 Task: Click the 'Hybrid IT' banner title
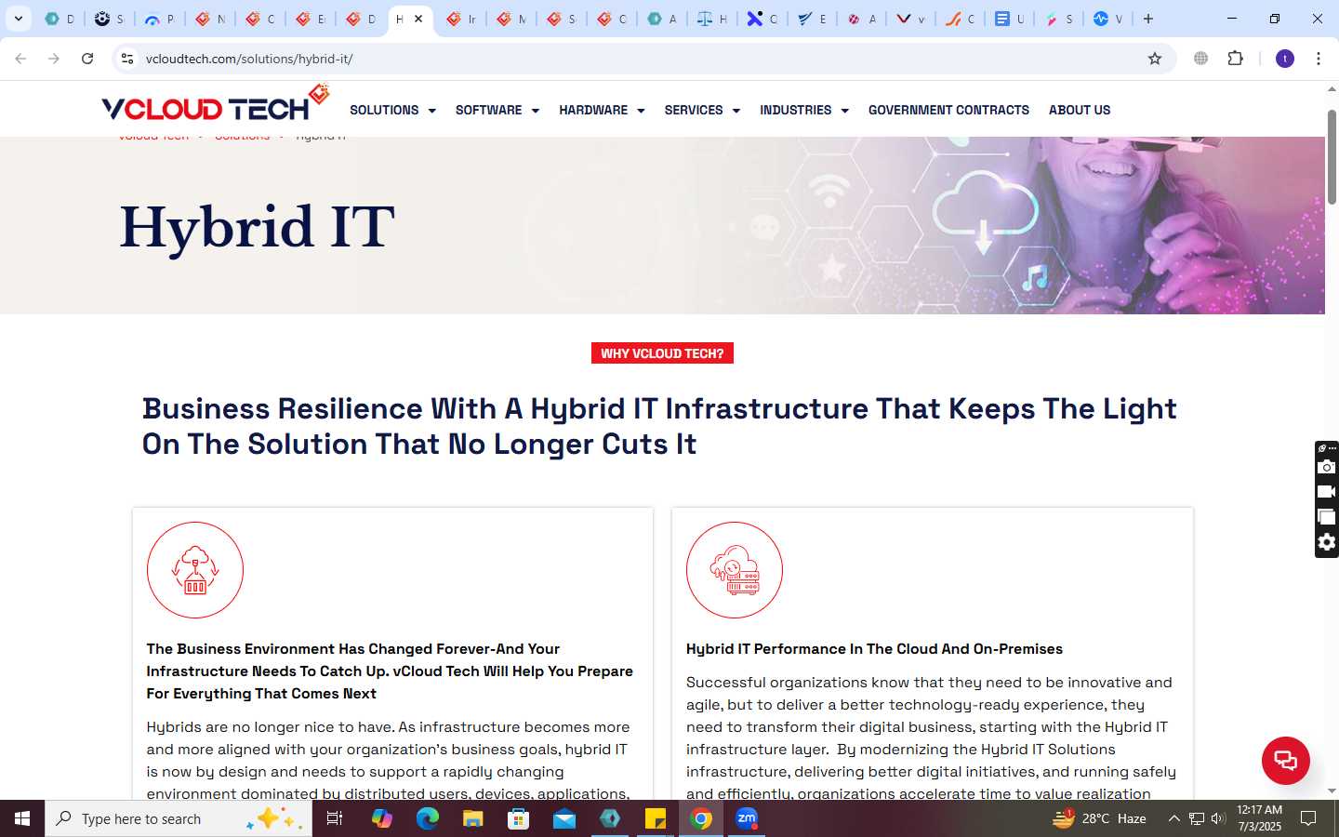tap(258, 227)
